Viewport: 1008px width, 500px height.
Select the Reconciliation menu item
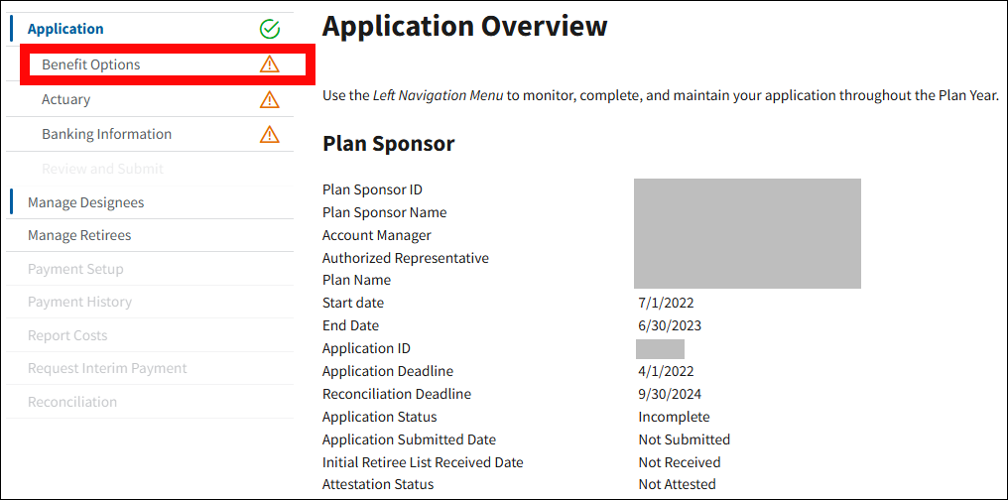[x=72, y=402]
